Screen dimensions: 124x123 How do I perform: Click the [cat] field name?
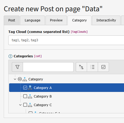click(38, 56)
